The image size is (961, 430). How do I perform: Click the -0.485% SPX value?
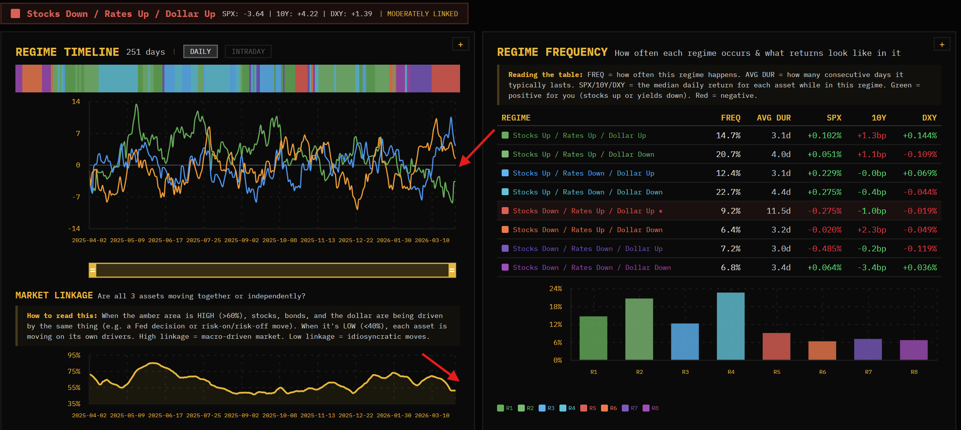pos(824,249)
